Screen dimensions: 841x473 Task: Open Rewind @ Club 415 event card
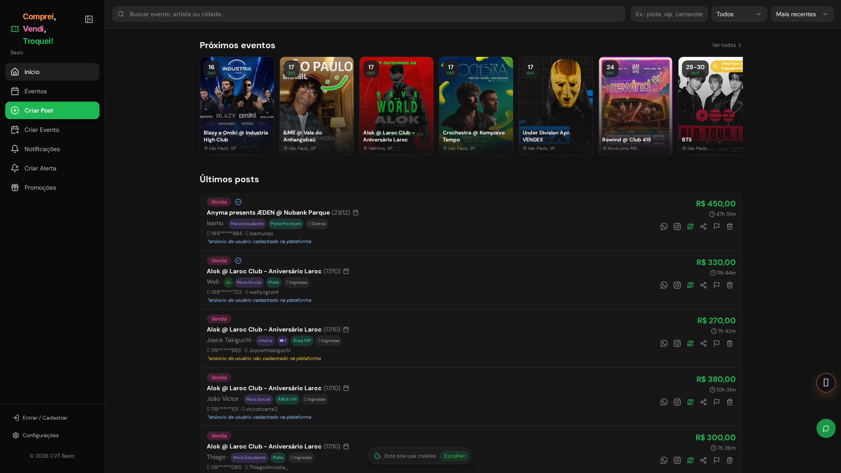(636, 106)
